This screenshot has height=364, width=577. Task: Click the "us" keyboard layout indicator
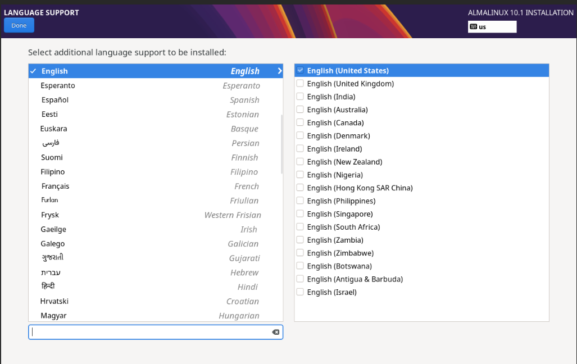(x=492, y=26)
